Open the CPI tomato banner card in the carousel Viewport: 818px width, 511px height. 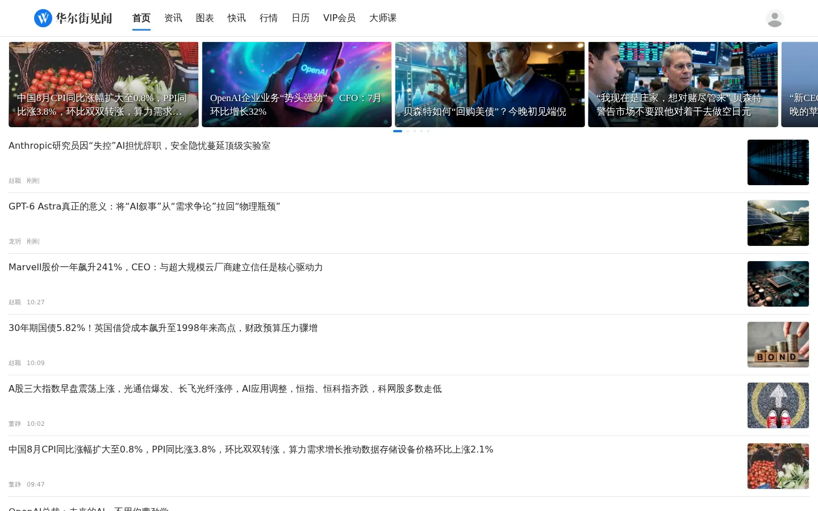click(x=103, y=85)
